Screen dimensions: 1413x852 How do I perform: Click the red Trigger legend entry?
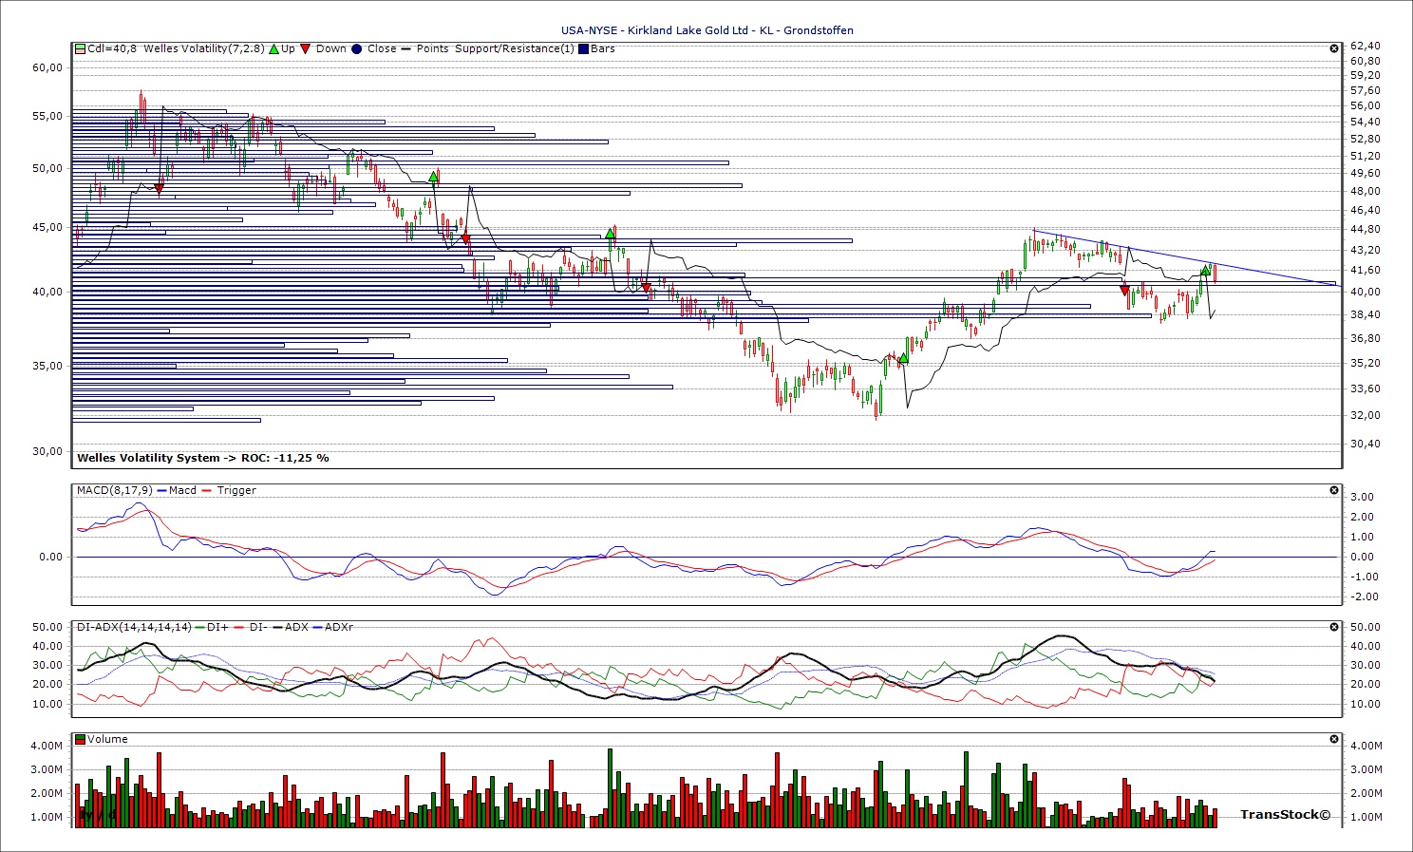click(229, 490)
